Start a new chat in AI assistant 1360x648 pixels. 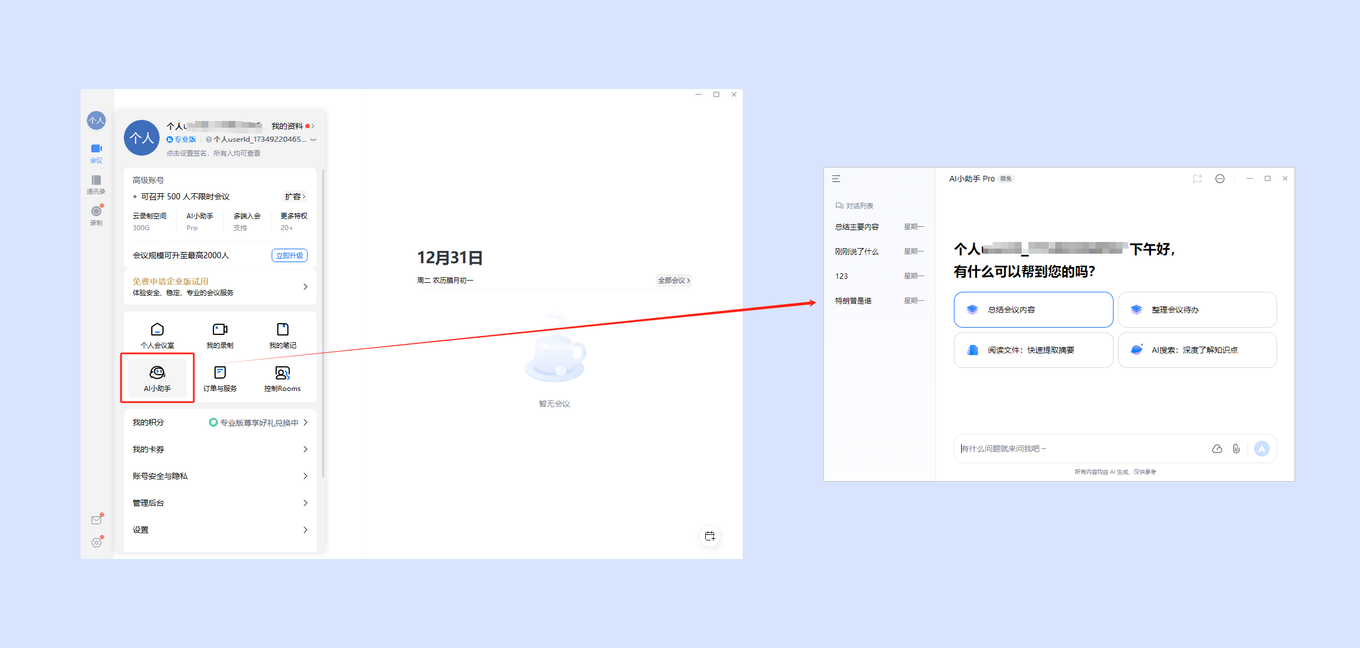pos(1198,179)
